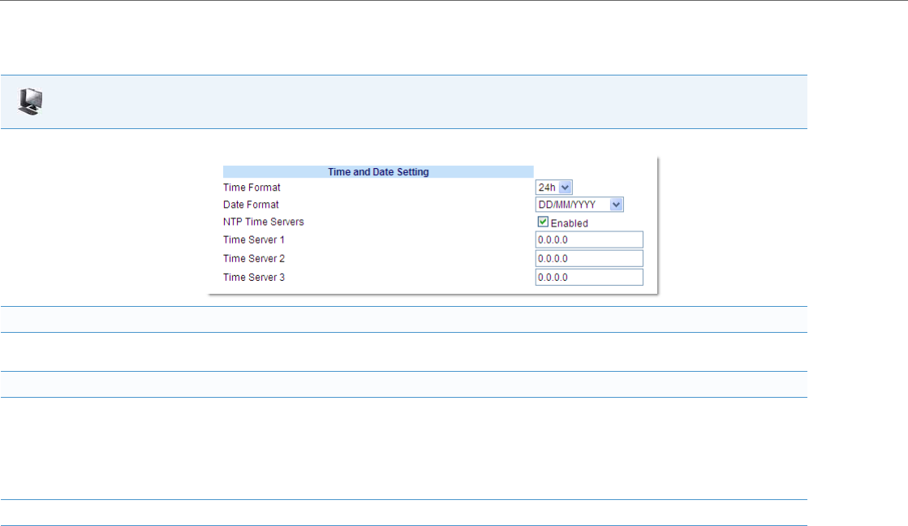Image resolution: width=908 pixels, height=526 pixels.
Task: Click the Time Server 1 label
Action: (x=254, y=239)
